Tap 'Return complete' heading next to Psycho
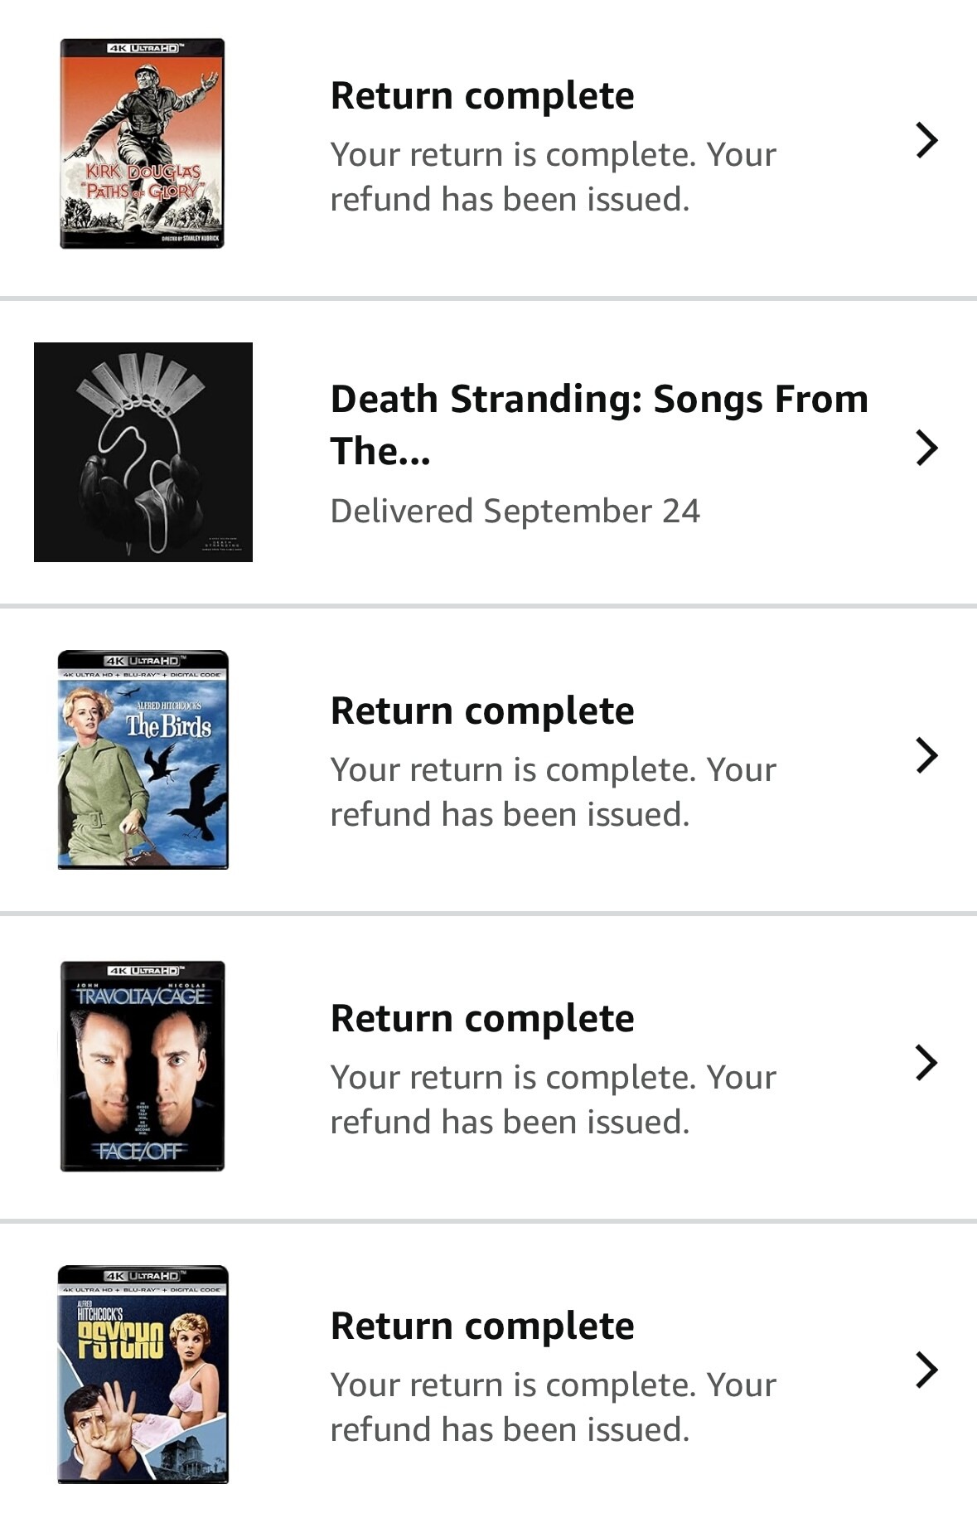 482,1327
